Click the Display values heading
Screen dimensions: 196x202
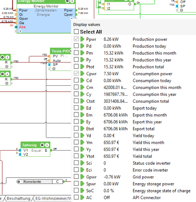point(87,24)
